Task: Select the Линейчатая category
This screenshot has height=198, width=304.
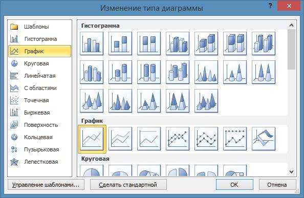Action: click(40, 76)
